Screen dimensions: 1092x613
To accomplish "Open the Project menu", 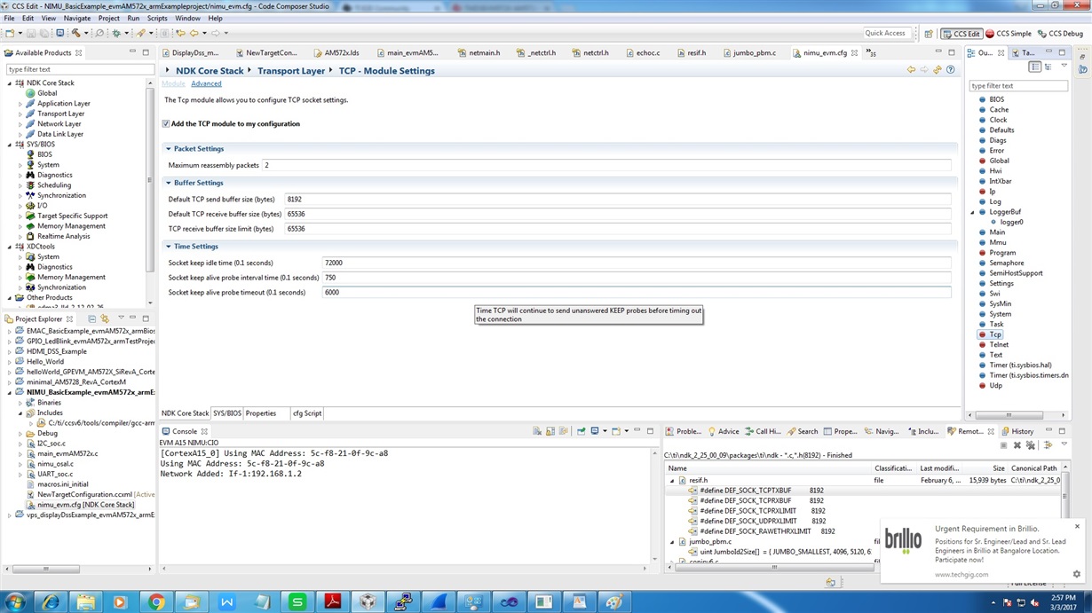I will click(108, 18).
